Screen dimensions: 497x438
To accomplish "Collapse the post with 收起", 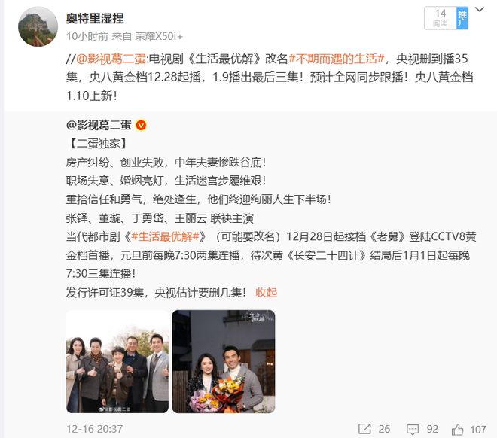I will tap(267, 292).
